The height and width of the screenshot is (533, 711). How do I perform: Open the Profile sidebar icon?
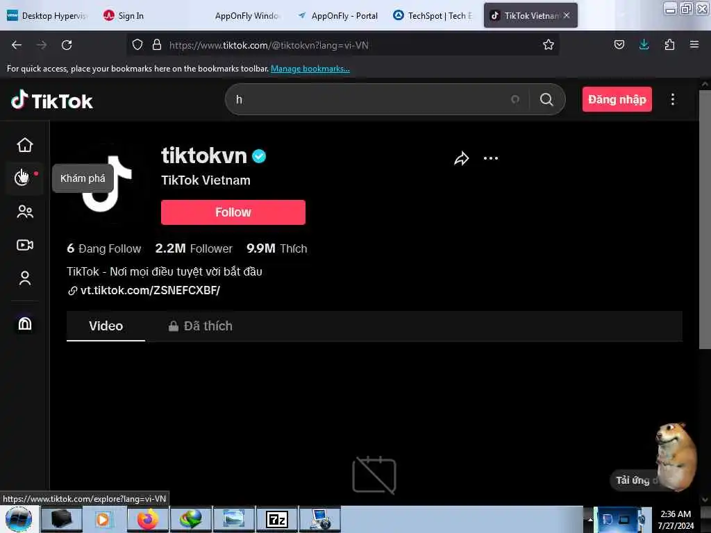[x=25, y=278]
